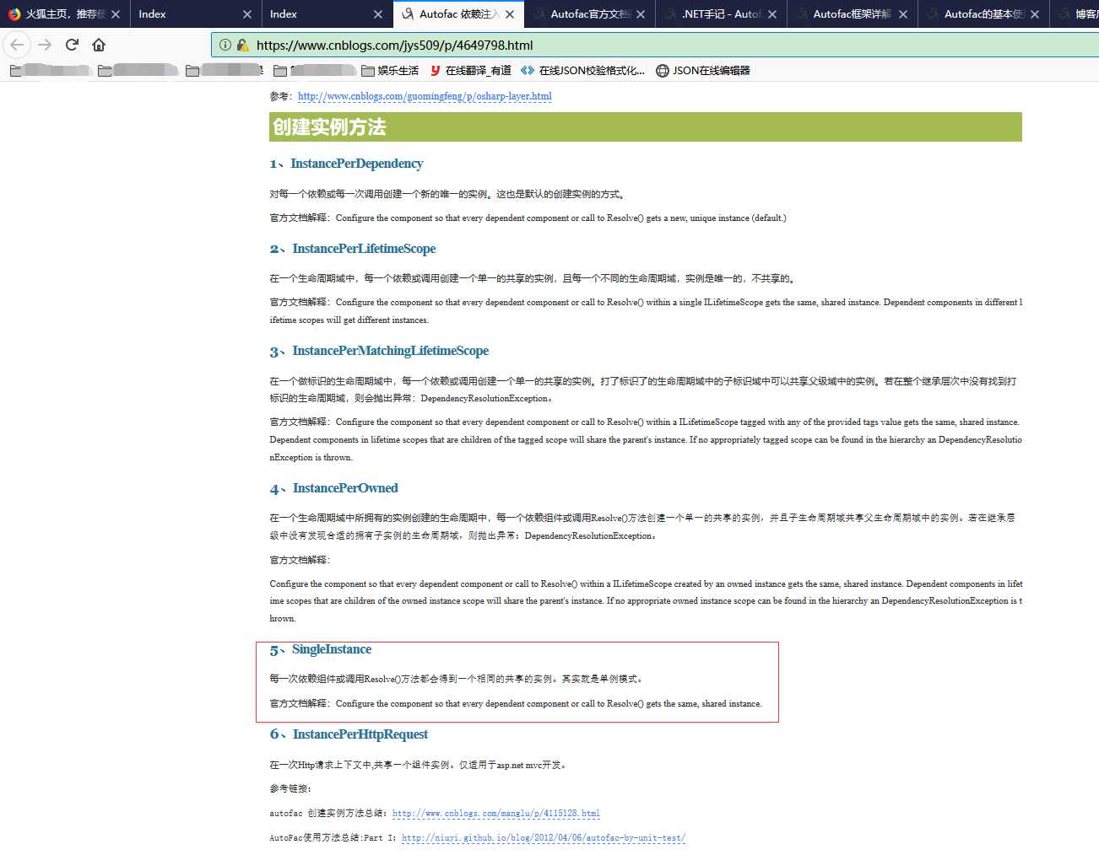Click the favicon of Autofac 依赖注入 tab
This screenshot has width=1099, height=855.
(408, 14)
